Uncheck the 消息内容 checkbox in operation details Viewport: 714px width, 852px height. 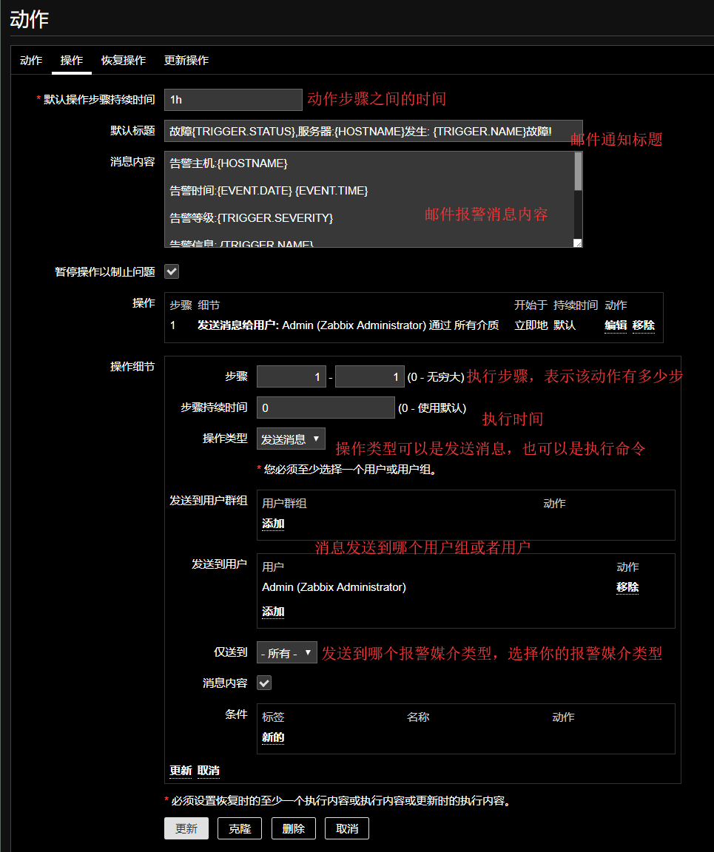coord(264,683)
